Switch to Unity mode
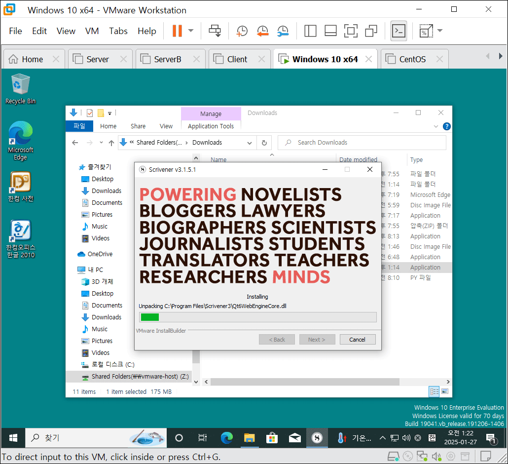The width and height of the screenshot is (508, 464). (371, 31)
